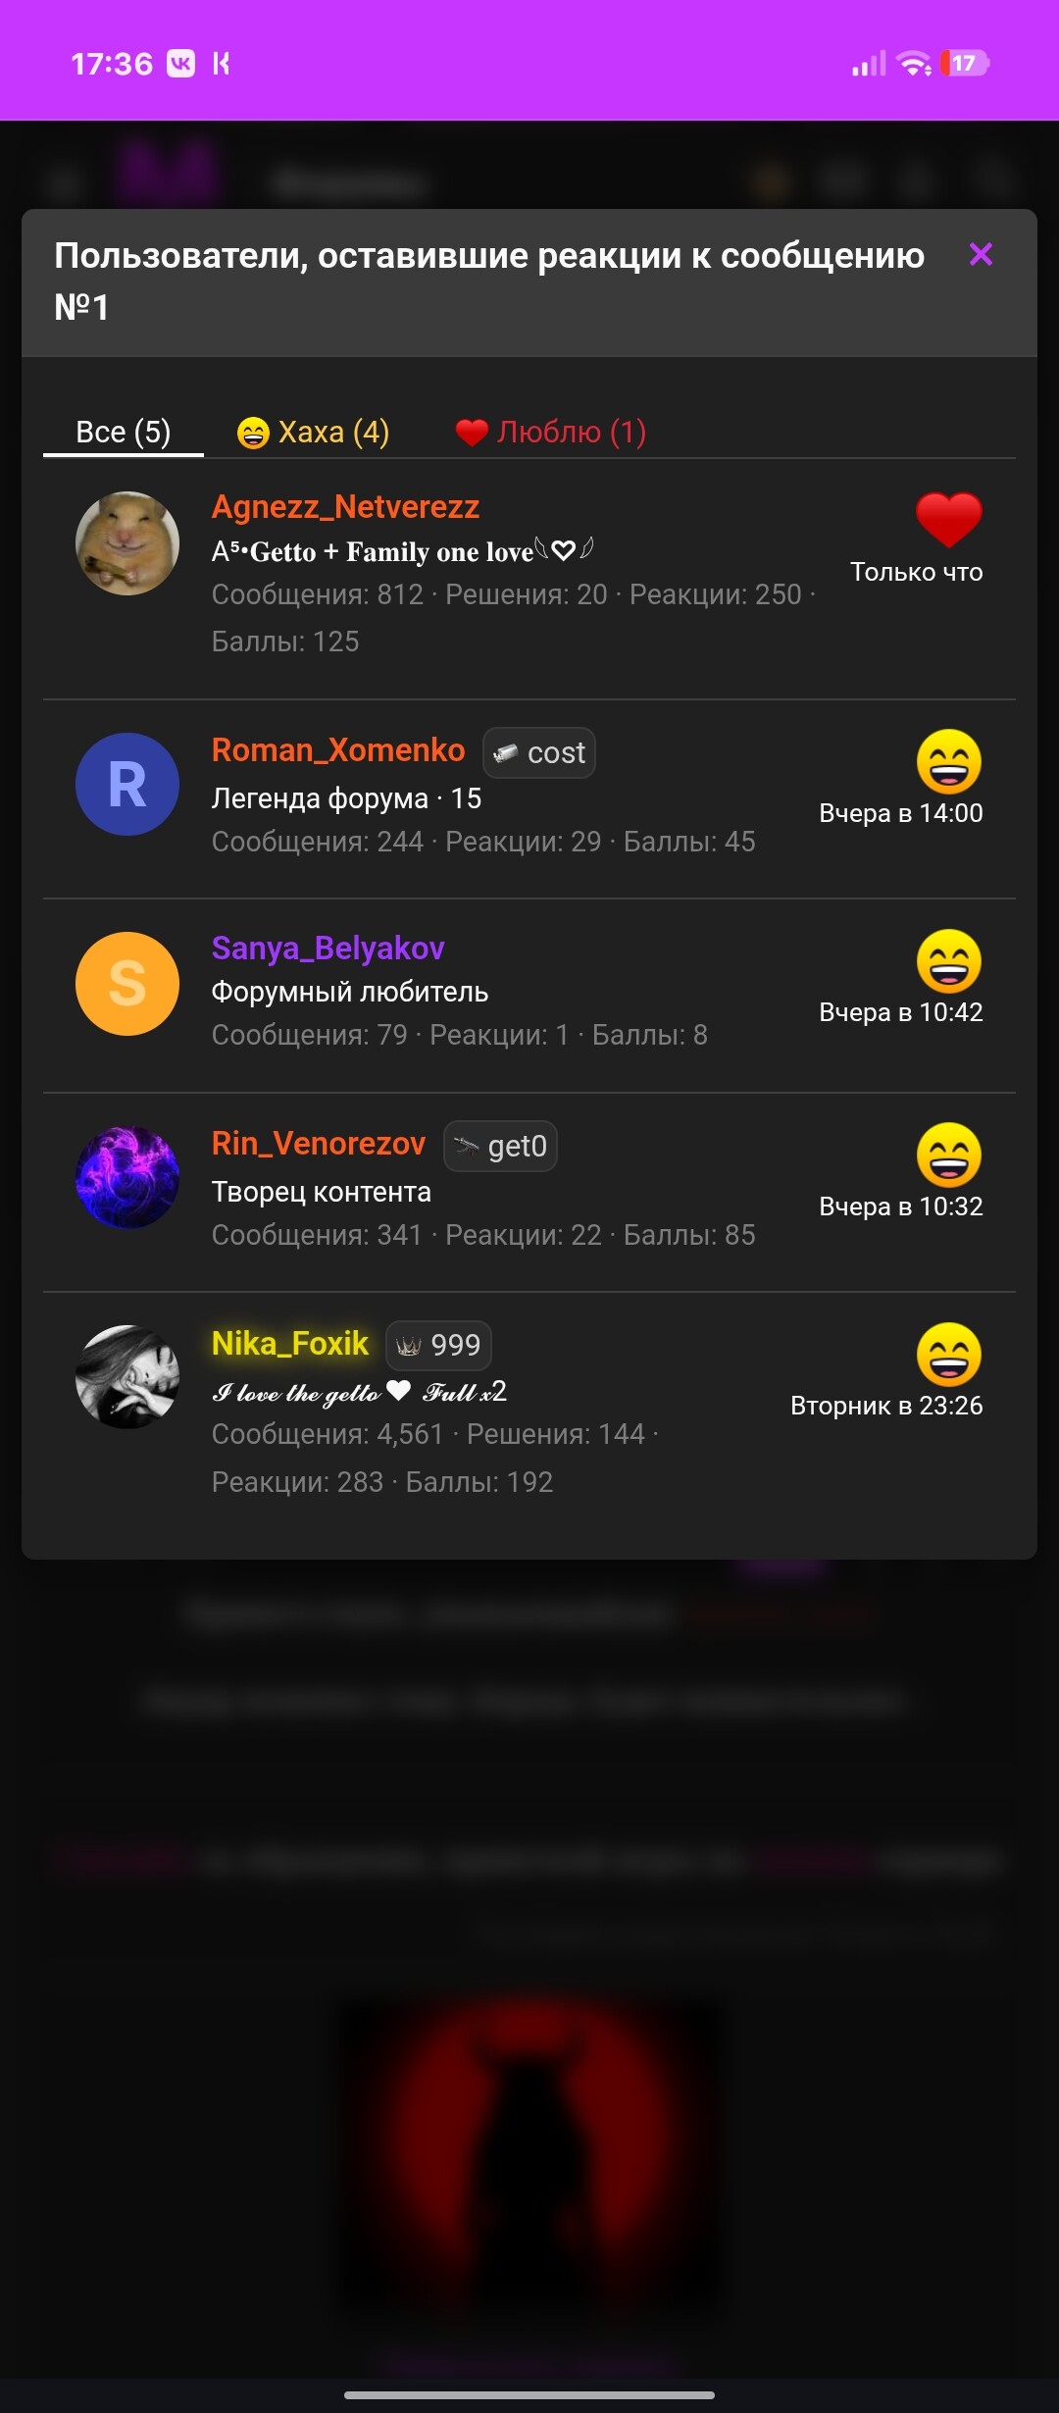Open the Люблю (1) reactions tab
Viewport: 1059px width, 2413px height.
(x=550, y=432)
